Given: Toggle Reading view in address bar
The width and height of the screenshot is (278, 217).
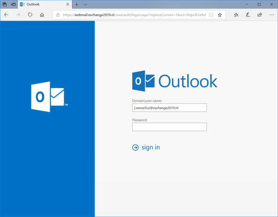Looking at the screenshot, I should point(211,15).
